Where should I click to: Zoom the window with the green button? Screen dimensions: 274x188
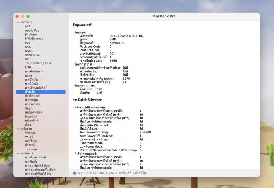coord(28,16)
